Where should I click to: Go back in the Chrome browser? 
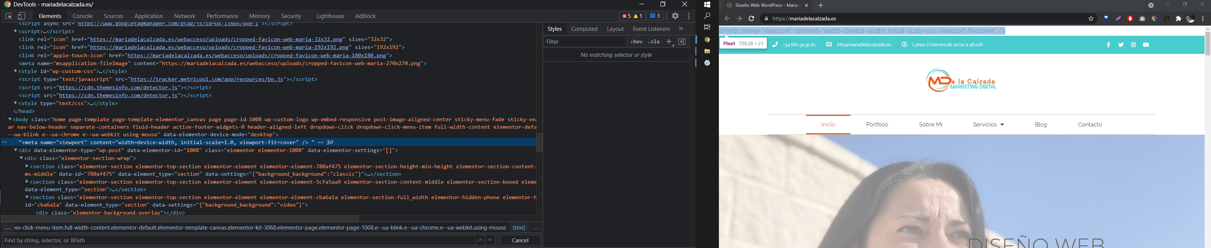point(727,19)
